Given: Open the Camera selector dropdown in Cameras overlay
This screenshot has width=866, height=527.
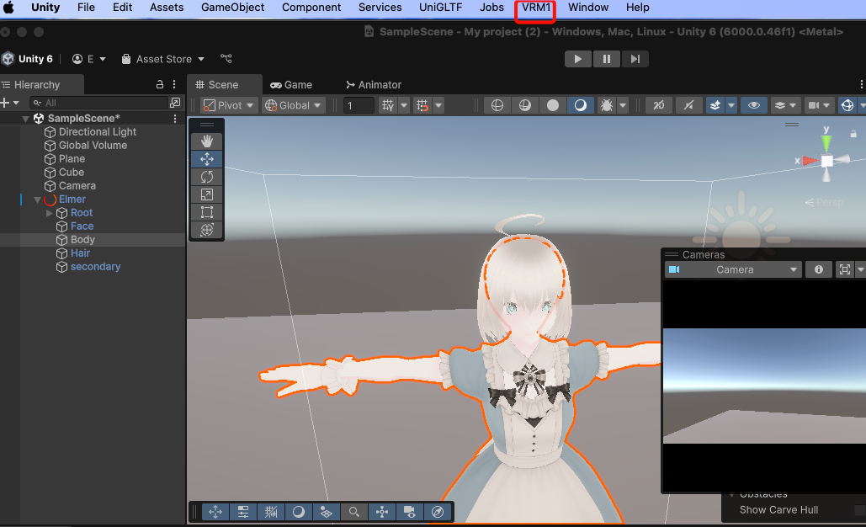Looking at the screenshot, I should (x=734, y=269).
